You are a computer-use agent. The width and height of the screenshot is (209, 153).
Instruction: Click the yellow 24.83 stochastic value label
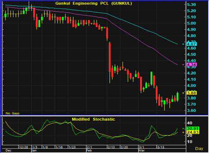click(x=193, y=132)
